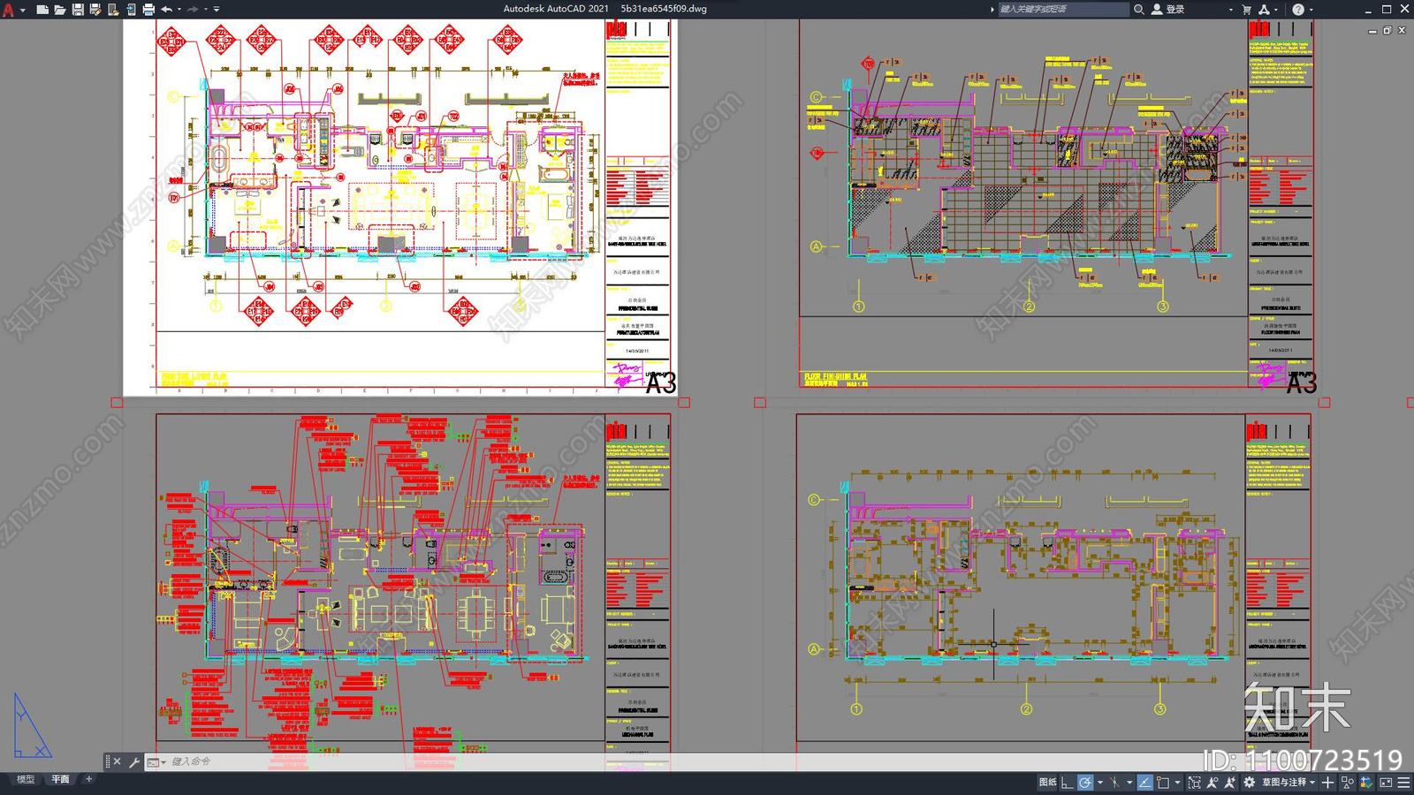The image size is (1414, 795).
Task: Toggle Maximize viewport status bar icon
Action: tap(1195, 783)
